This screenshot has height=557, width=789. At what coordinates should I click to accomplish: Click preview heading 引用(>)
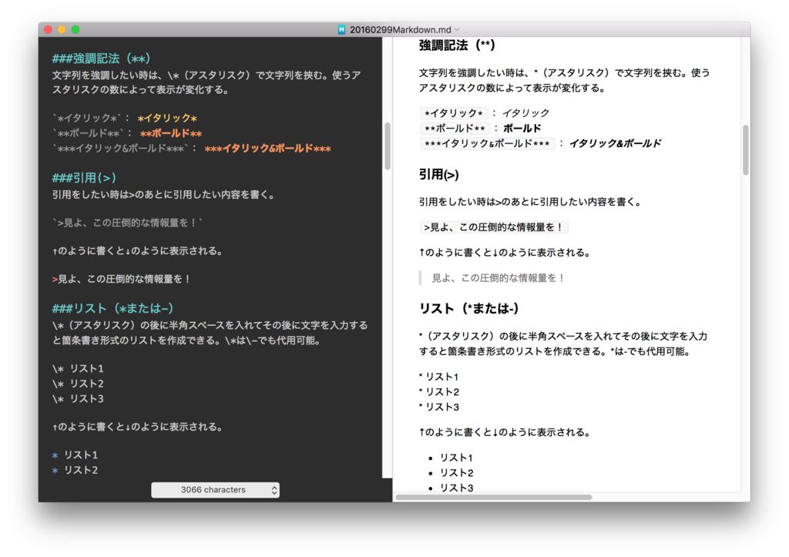tap(438, 175)
